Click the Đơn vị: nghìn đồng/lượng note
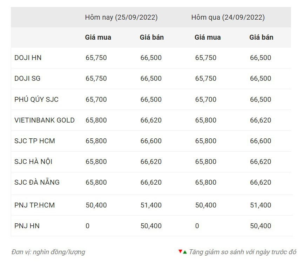 pyautogui.click(x=48, y=252)
